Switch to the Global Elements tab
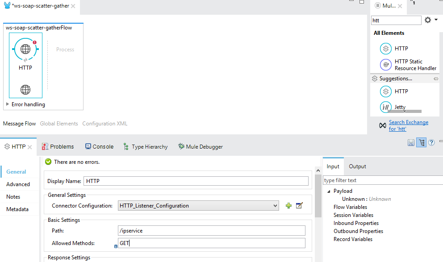 point(59,124)
